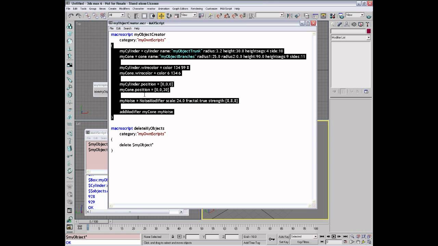
Task: Switch to the Motion command panel tab
Action: [x=354, y=25]
